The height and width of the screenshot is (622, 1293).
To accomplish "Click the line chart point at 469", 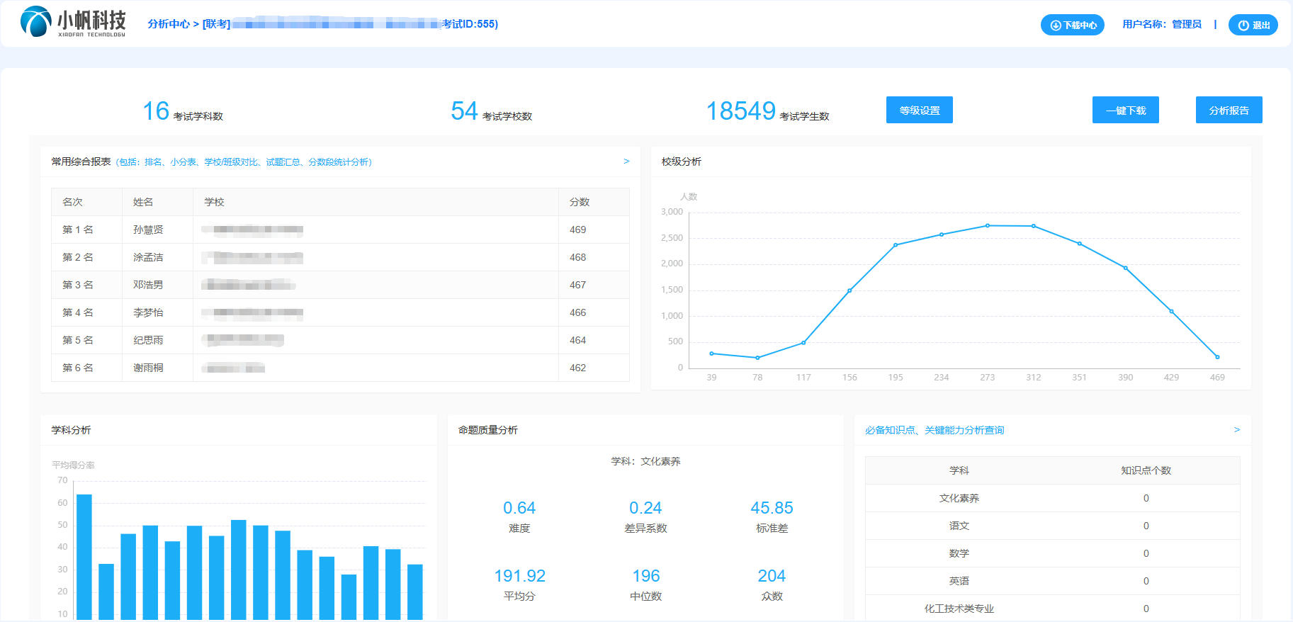I will (1217, 357).
